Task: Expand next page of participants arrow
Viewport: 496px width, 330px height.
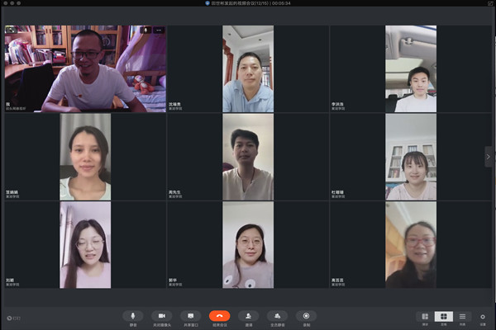Action: (488, 156)
